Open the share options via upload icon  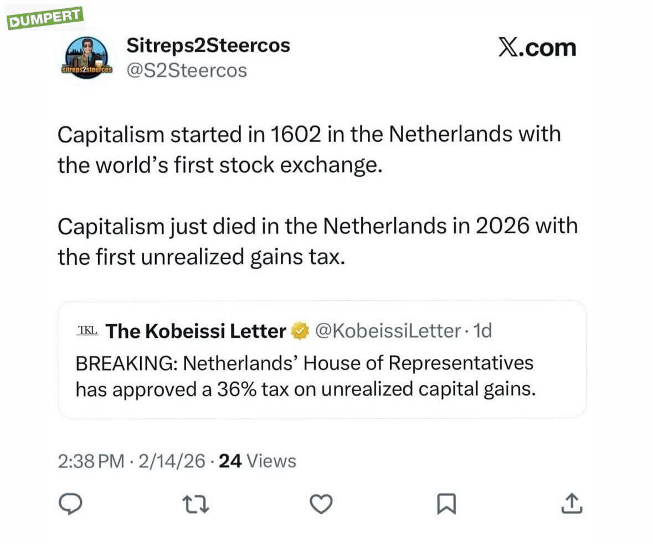click(x=573, y=503)
